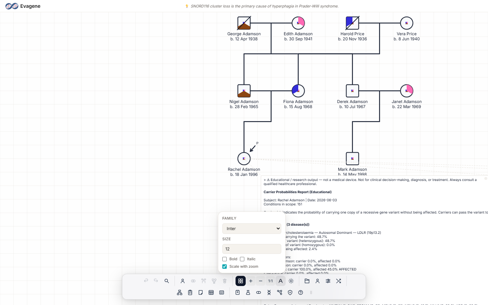This screenshot has width=488, height=305.
Task: Open the sliders settings icon
Action: [x=328, y=281]
